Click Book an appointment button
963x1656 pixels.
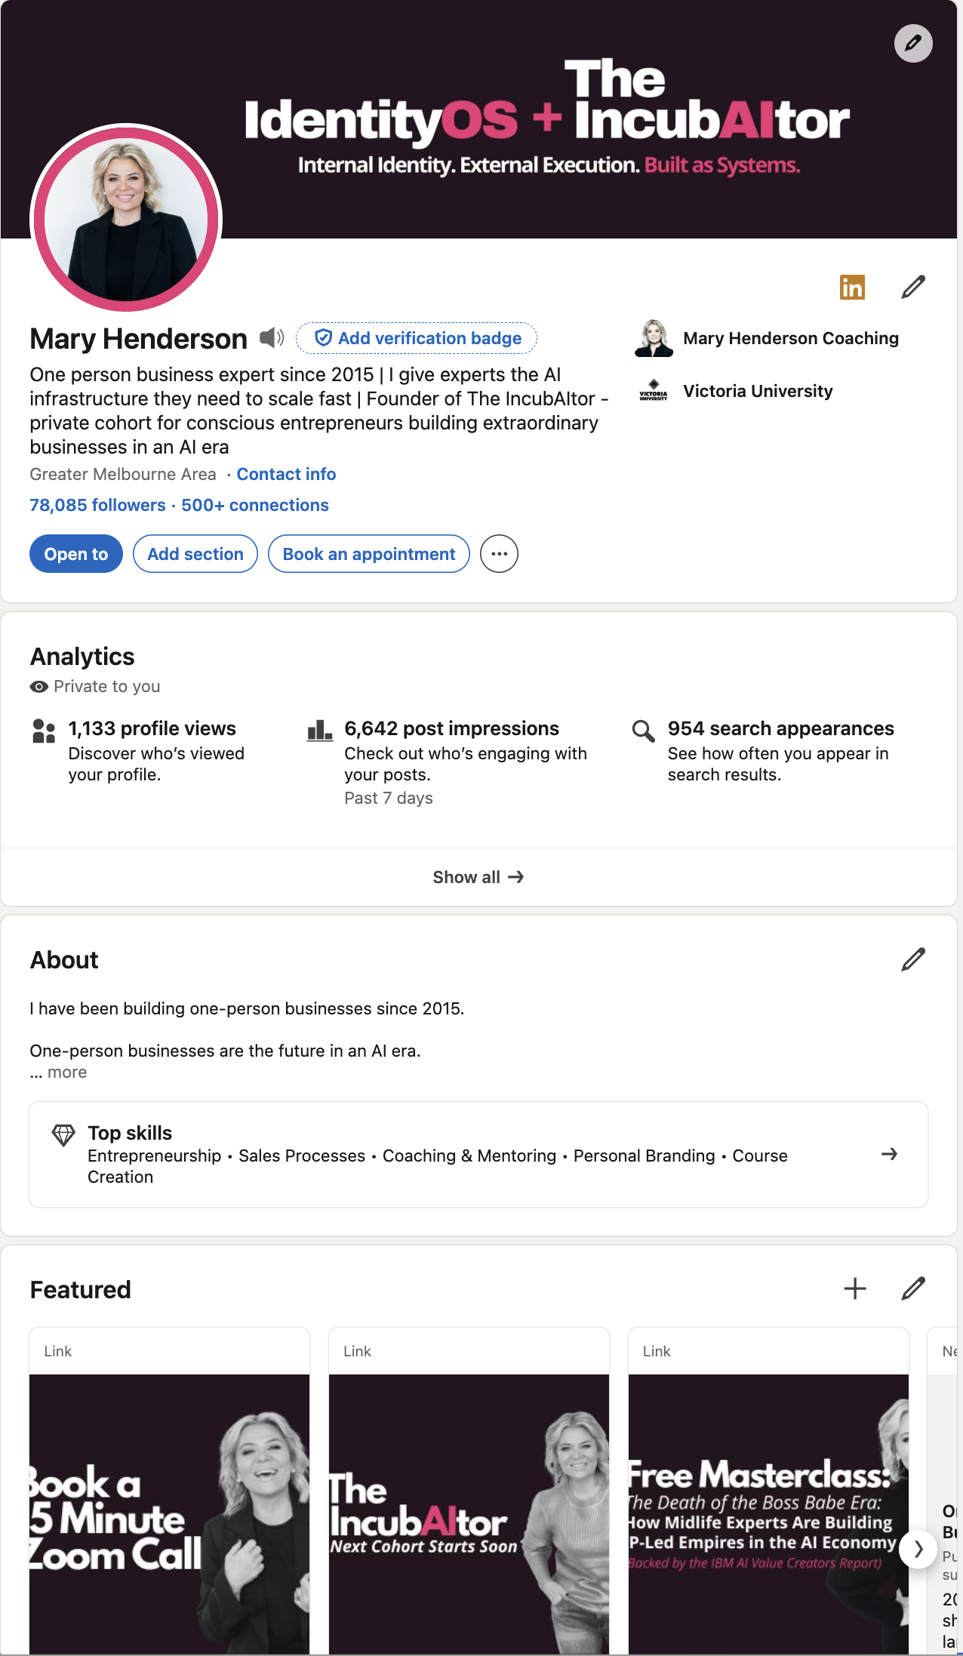[x=369, y=554]
